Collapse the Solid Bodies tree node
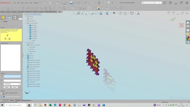Image resolution: width=190 pixels, height=107 pixels. click(x=26, y=23)
